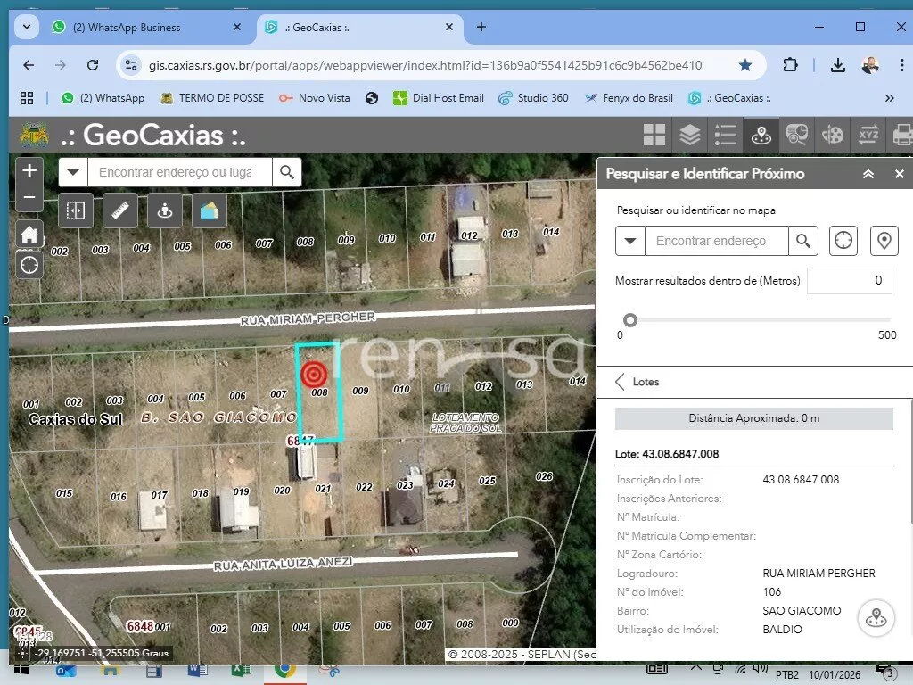
Task: Open the XYZ coordinate conversion widget
Action: pos(868,135)
